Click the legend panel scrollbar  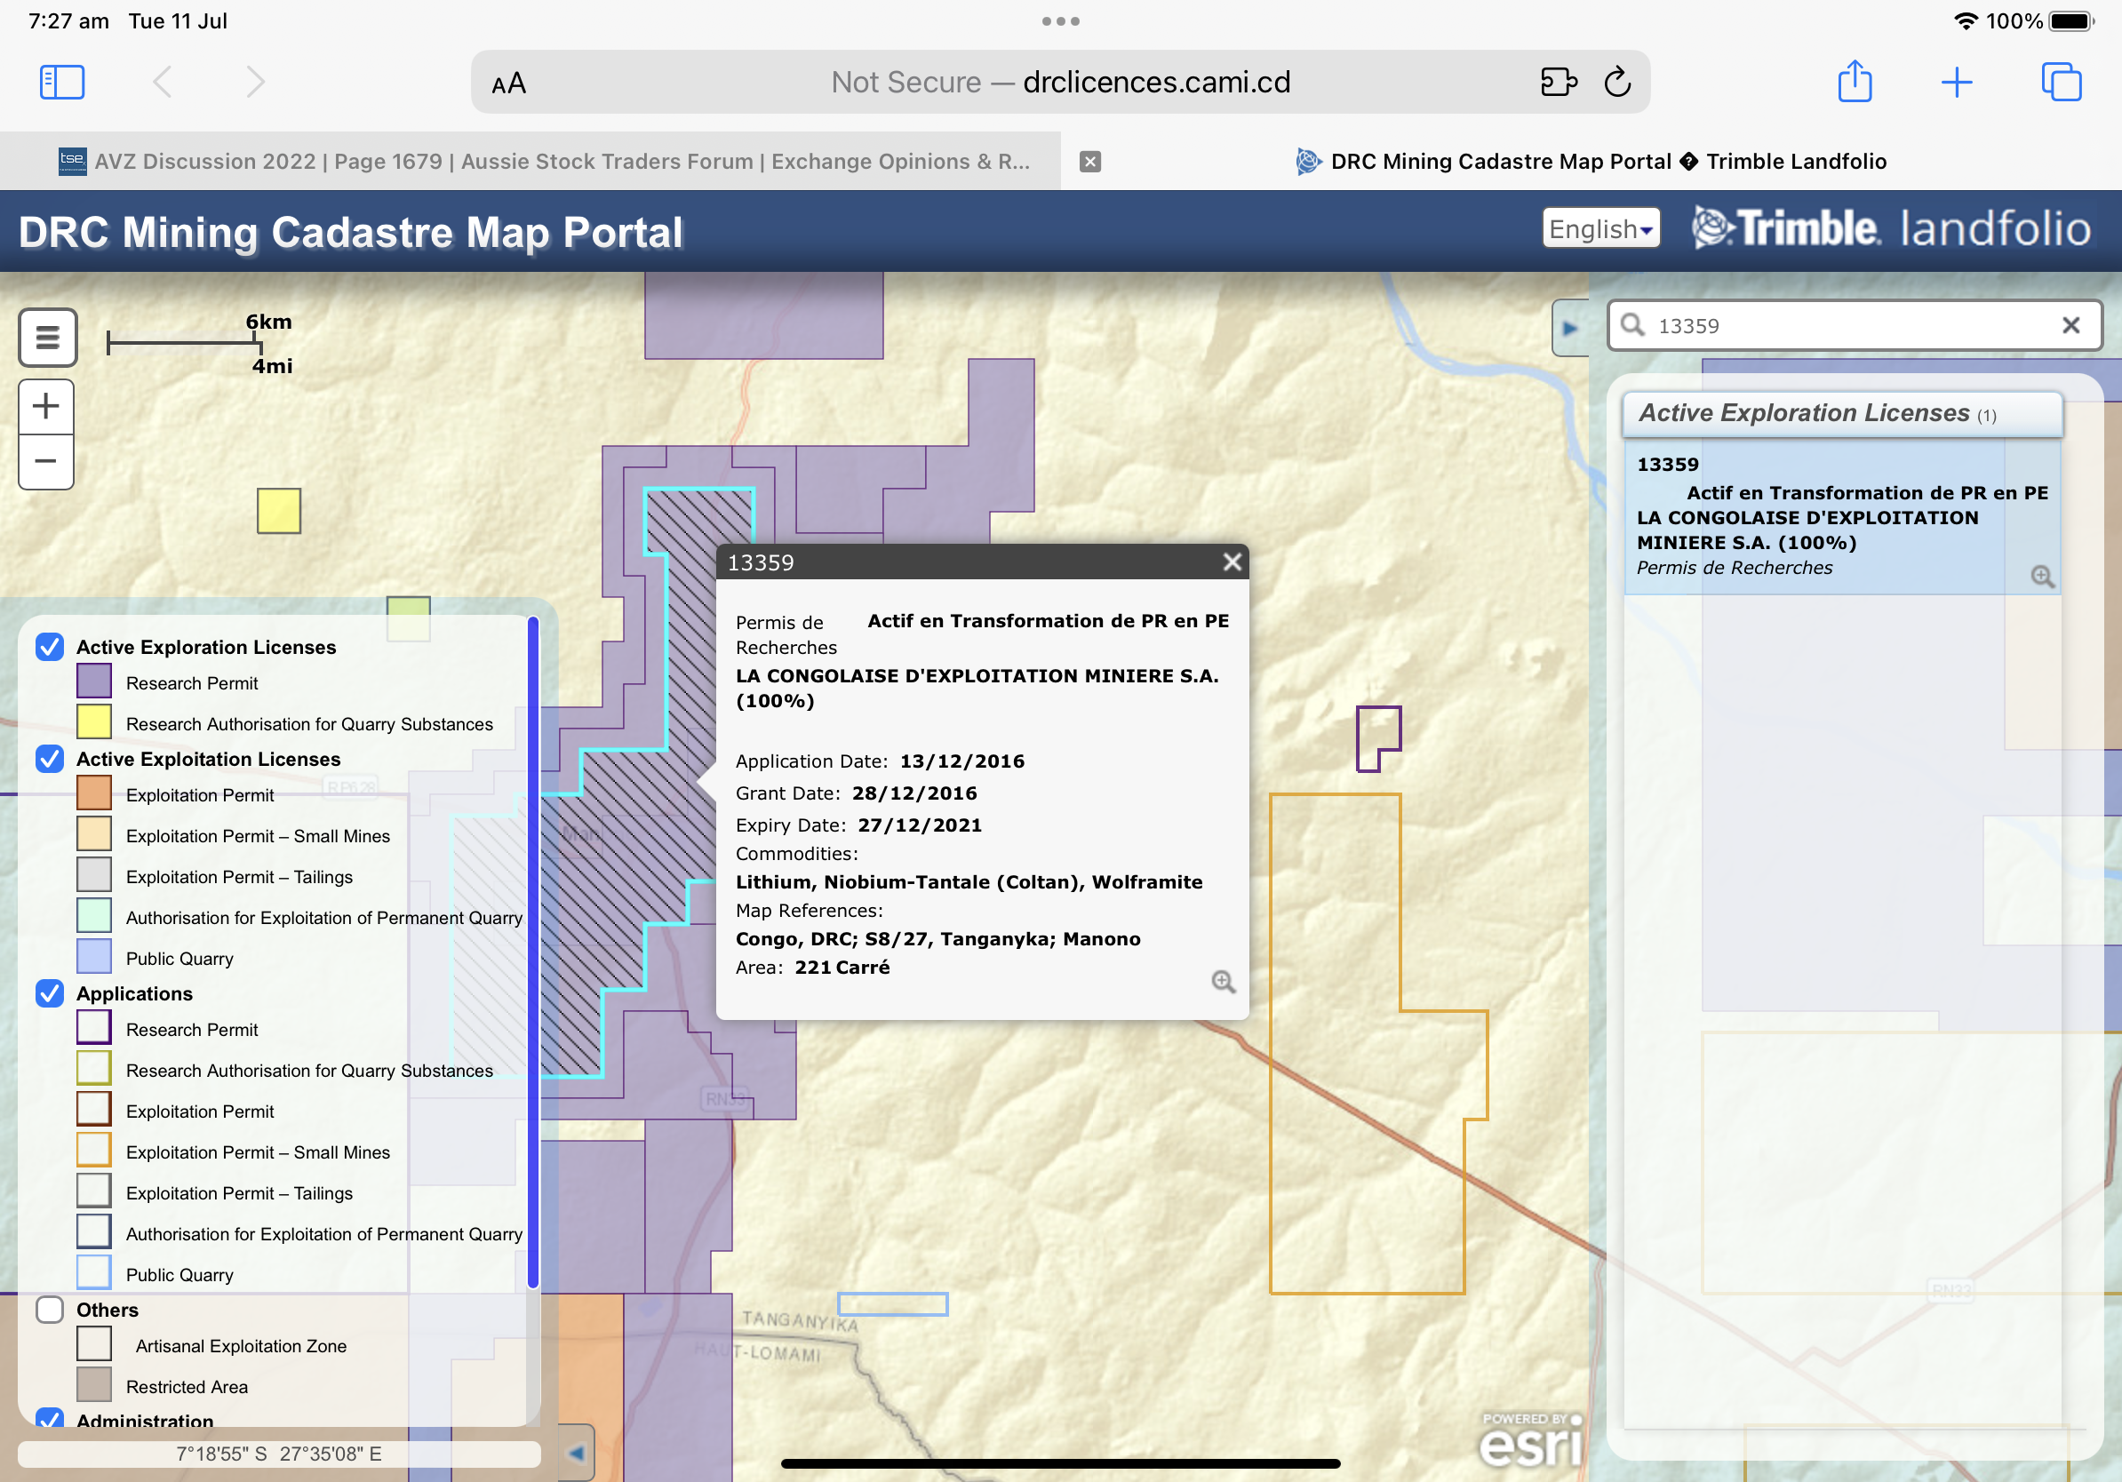click(x=533, y=952)
